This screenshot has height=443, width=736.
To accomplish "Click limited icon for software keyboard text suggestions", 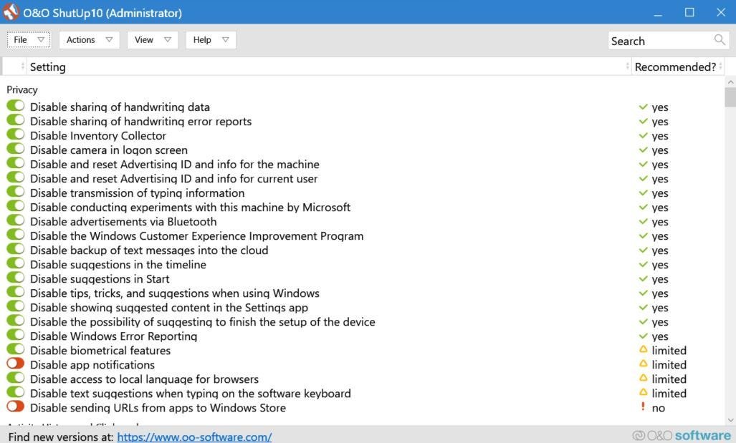I will [x=643, y=392].
